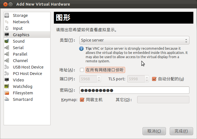This screenshot has width=197, height=139.
Task: Select the Watchdog card icon
Action: (7, 86)
